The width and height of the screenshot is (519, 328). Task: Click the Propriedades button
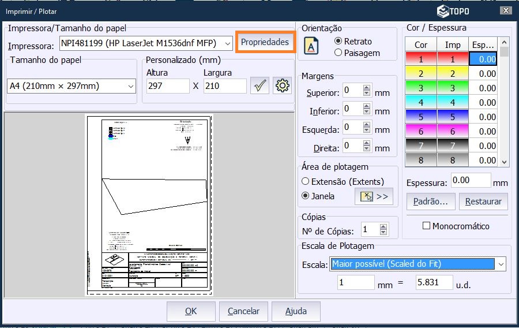(265, 43)
